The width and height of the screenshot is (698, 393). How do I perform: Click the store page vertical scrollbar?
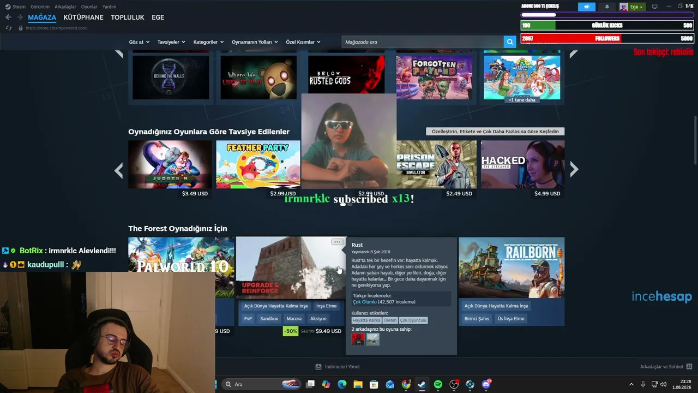[x=695, y=139]
